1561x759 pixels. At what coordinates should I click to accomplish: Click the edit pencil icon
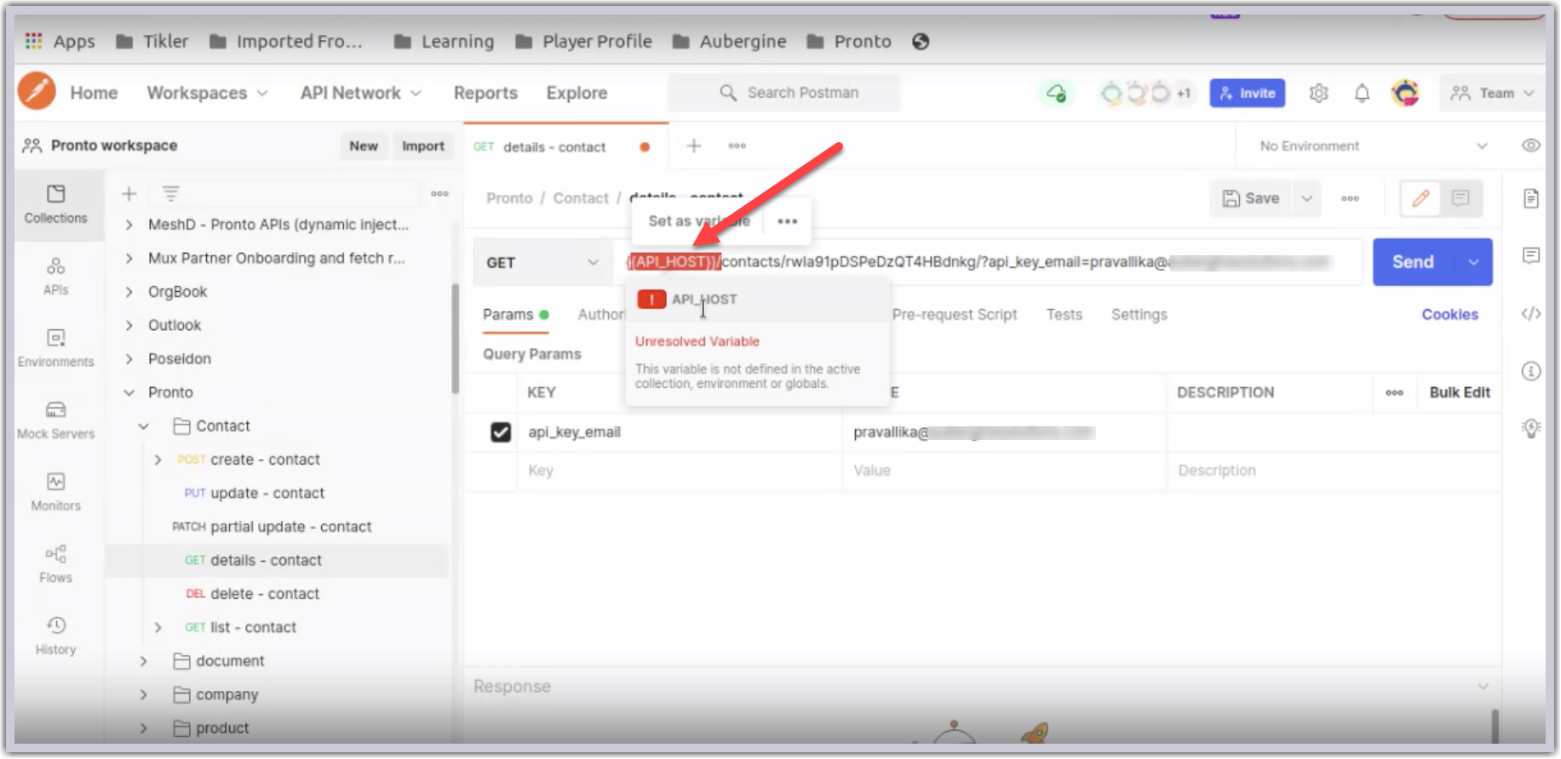tap(1420, 198)
